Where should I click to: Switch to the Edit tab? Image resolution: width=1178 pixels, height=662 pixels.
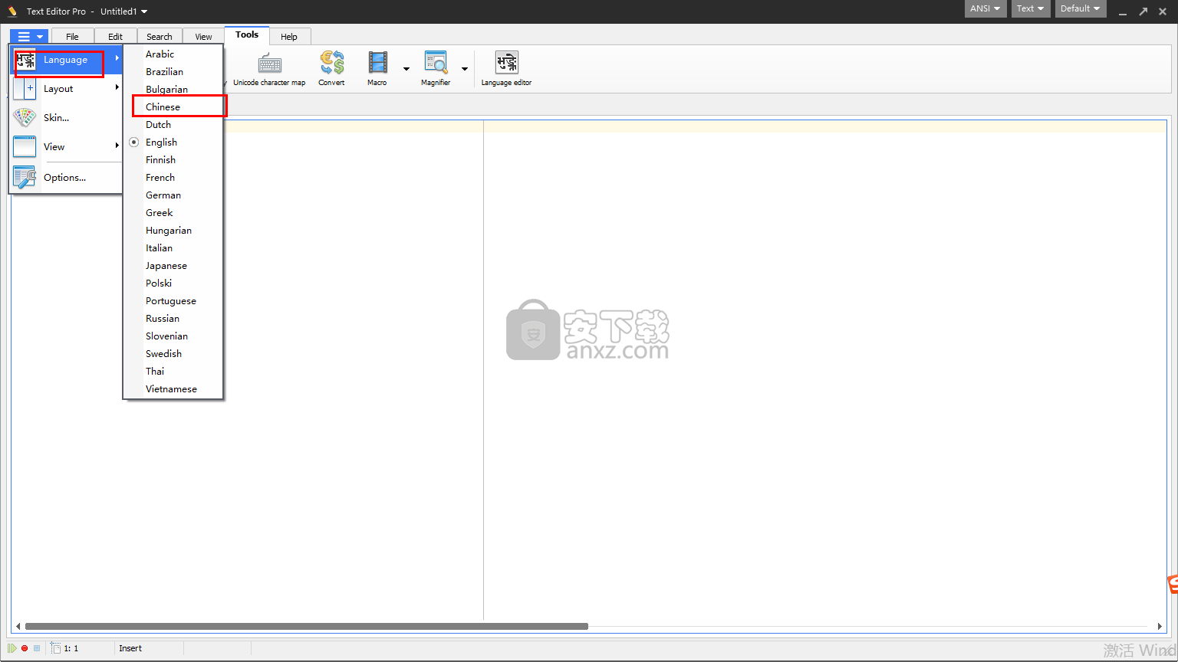[x=115, y=37]
